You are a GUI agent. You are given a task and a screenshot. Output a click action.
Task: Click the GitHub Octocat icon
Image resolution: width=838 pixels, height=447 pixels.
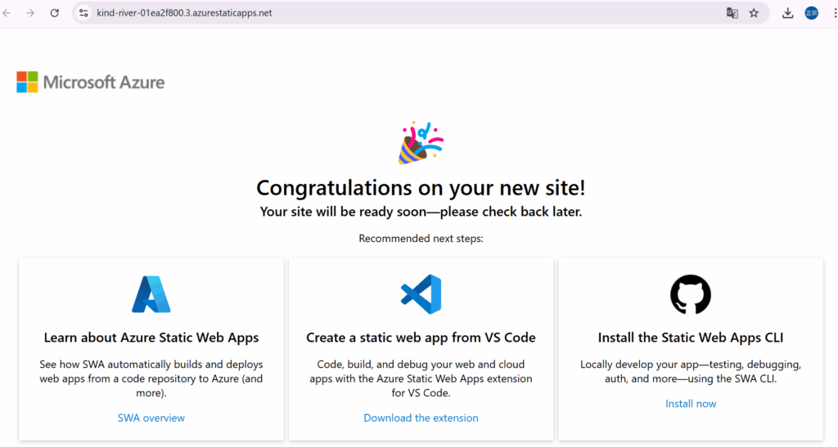691,294
